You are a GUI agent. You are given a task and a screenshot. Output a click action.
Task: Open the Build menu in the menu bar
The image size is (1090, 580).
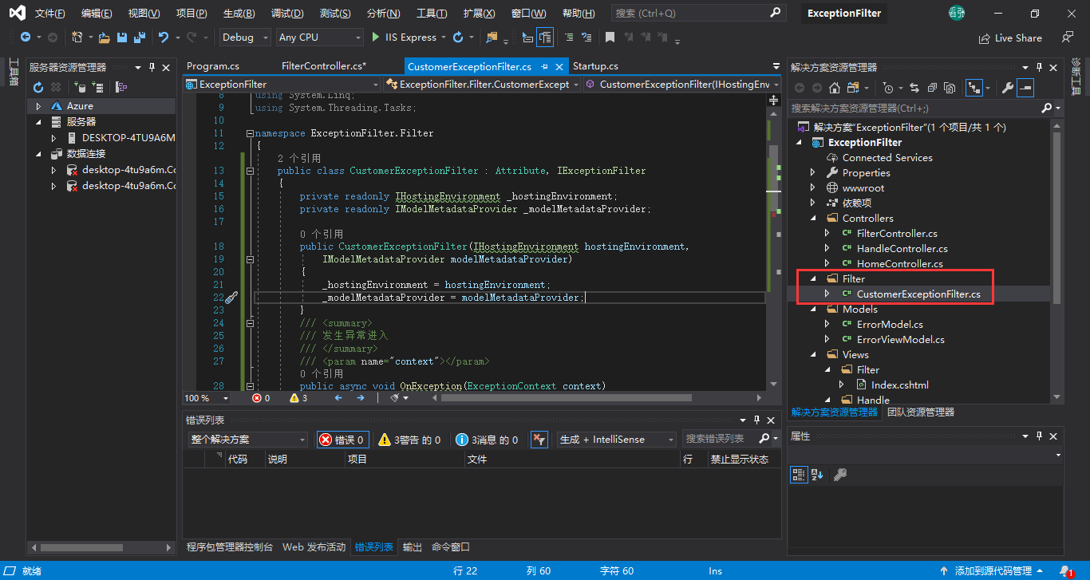(x=239, y=14)
